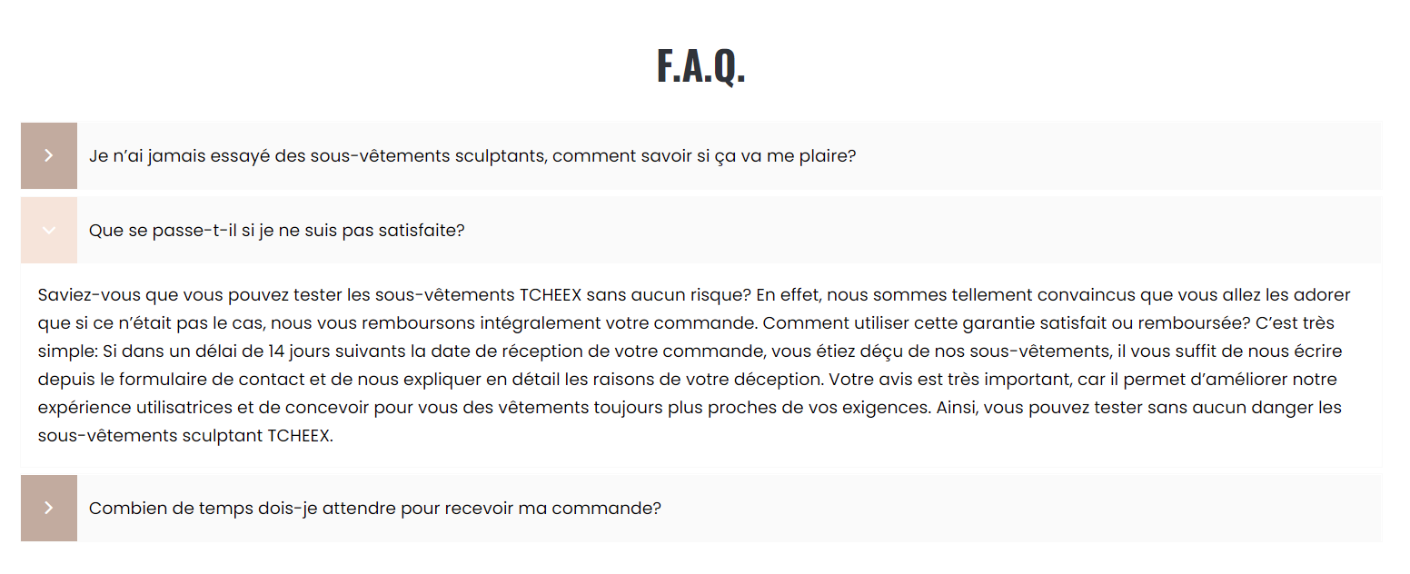Click "sous-vêtements sculptant TCHEEX" on the last line
This screenshot has height=574, width=1410.
click(185, 436)
